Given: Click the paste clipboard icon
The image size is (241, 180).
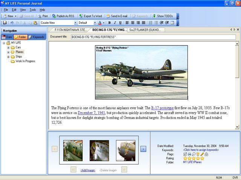Looking at the screenshot, I should click(35, 23).
